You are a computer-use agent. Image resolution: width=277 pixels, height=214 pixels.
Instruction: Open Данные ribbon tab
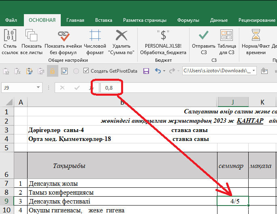click(219, 20)
